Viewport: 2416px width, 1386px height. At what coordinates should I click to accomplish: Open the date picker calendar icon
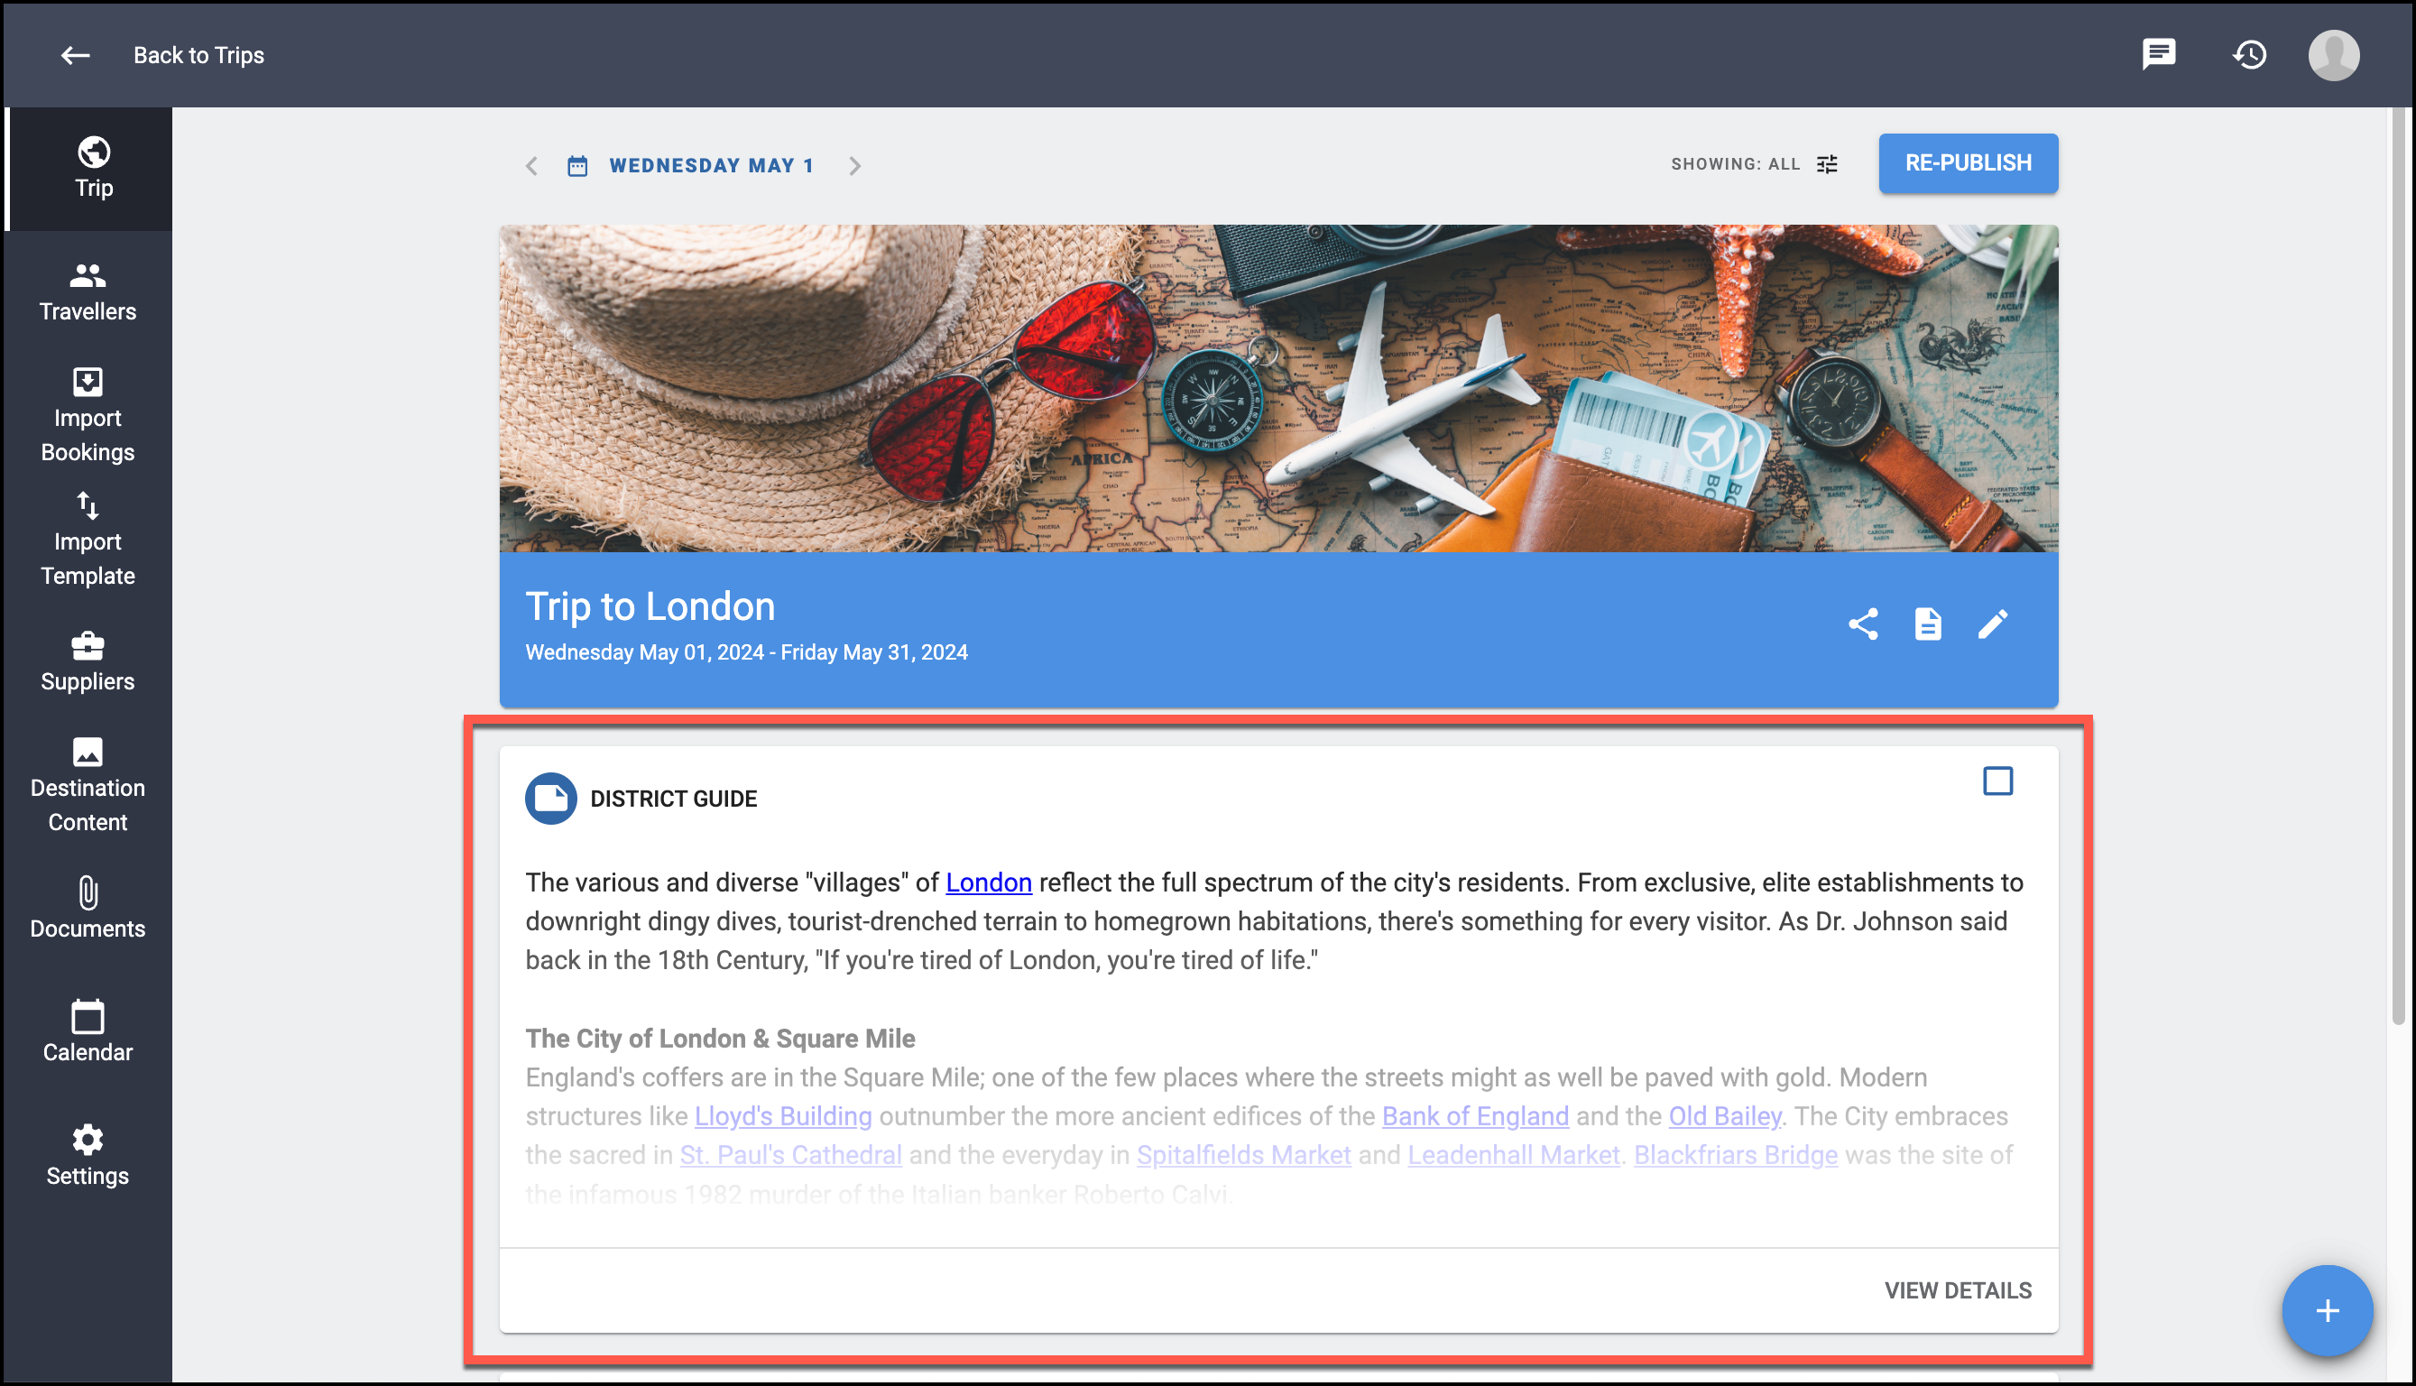[577, 166]
